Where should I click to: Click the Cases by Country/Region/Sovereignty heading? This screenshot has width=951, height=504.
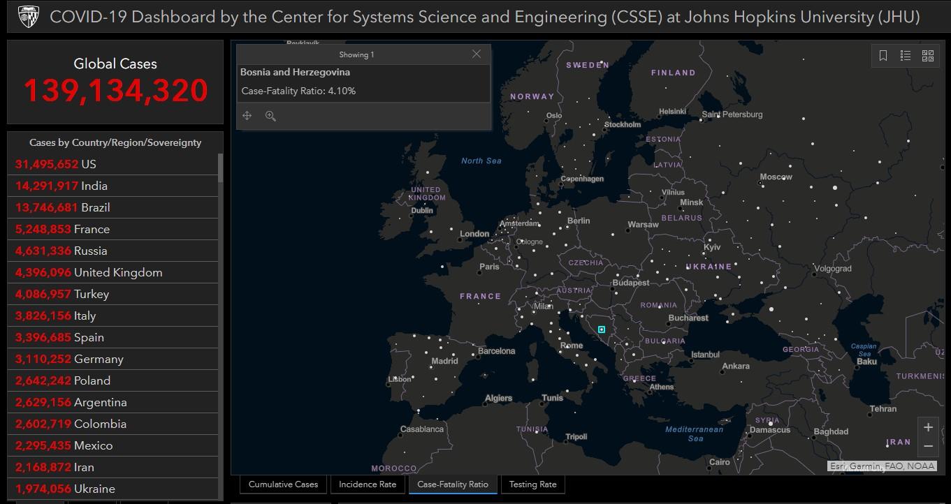tap(115, 142)
